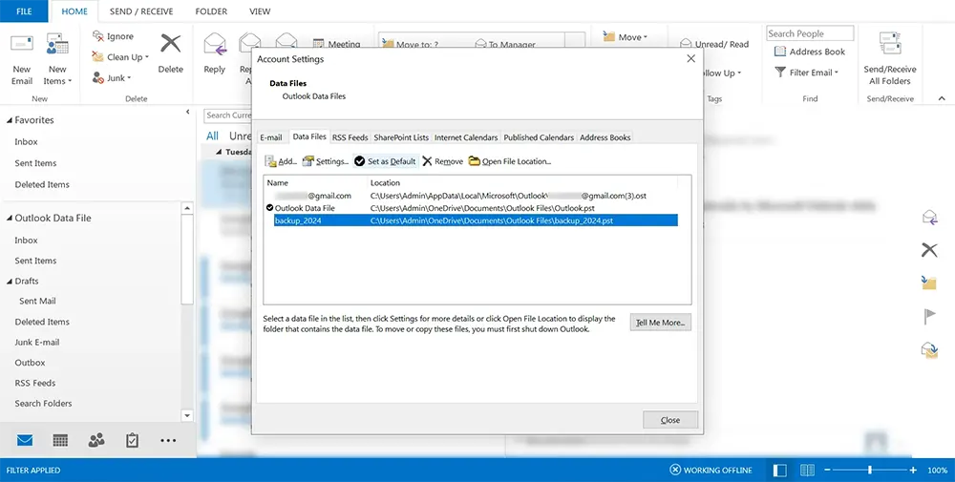Switch to Tasks view icon
The image size is (955, 482).
[x=132, y=440]
